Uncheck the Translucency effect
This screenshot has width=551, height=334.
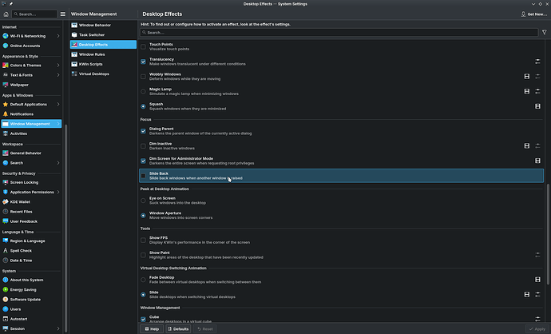pos(144,62)
